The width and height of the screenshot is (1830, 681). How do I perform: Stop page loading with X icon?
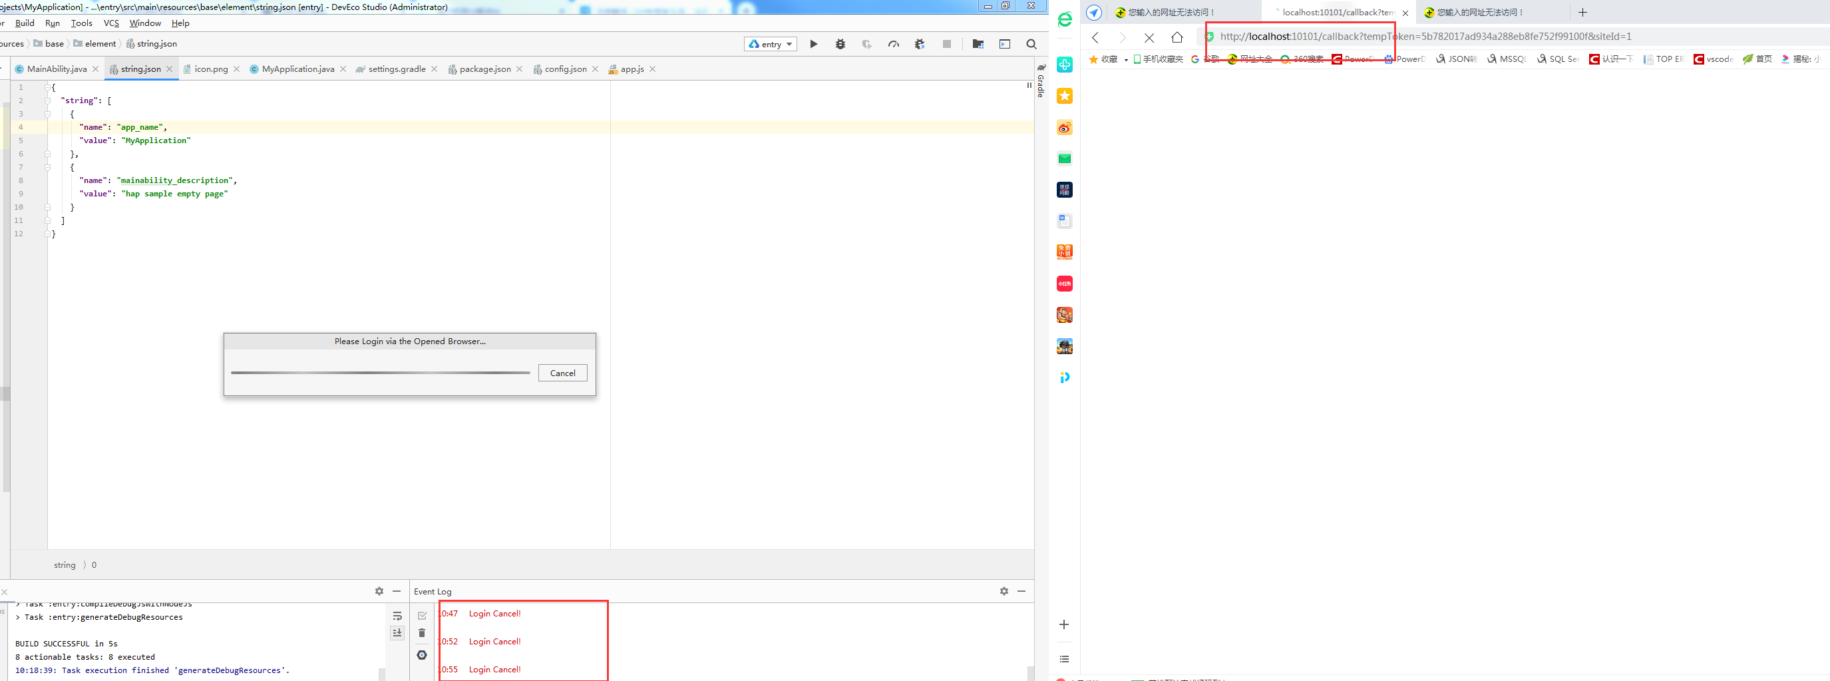click(x=1149, y=38)
